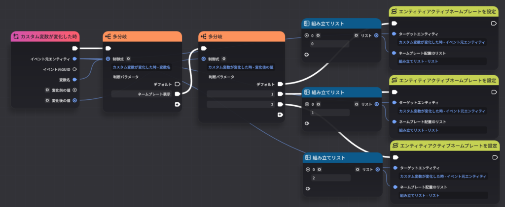This screenshot has height=207, width=505.
Task: Open 制御式 gear in the 変数名 多分岐 node
Action: pyautogui.click(x=129, y=59)
